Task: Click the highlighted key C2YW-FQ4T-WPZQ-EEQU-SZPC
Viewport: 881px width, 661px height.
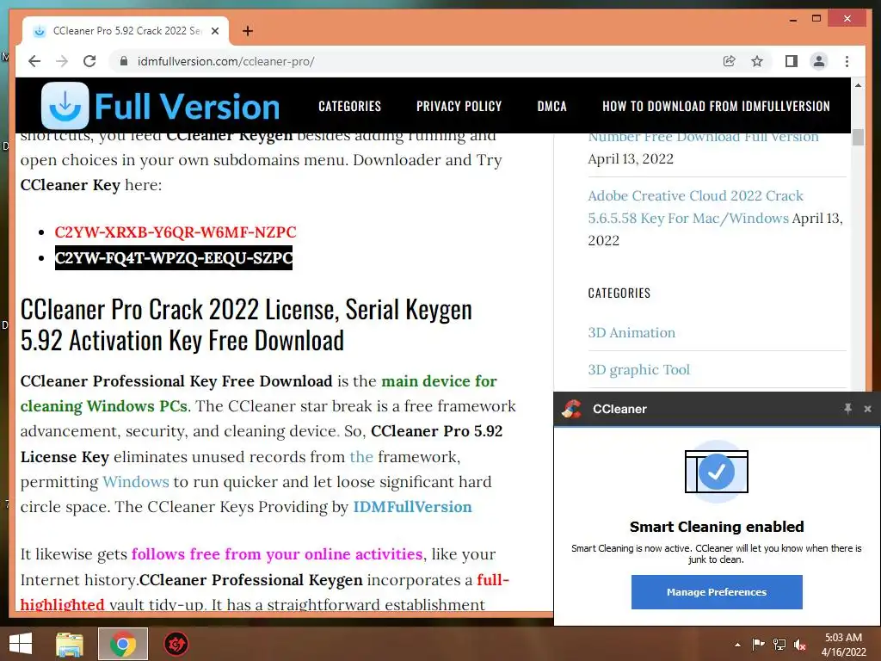Action: tap(174, 258)
